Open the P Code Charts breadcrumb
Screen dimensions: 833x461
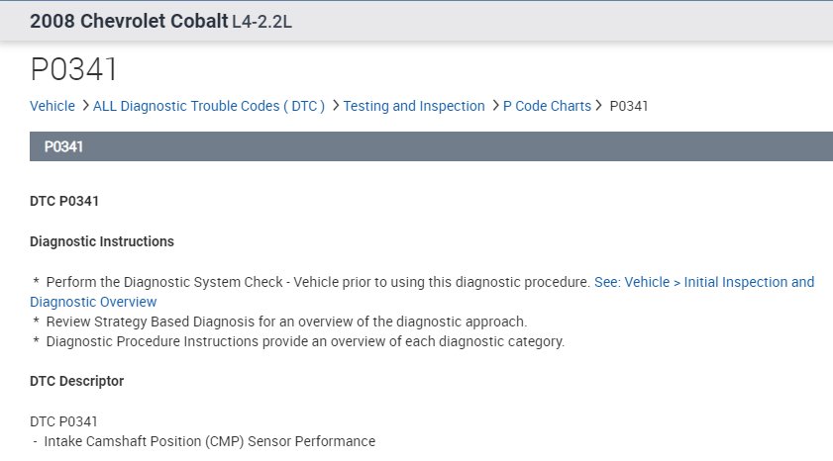(x=547, y=106)
